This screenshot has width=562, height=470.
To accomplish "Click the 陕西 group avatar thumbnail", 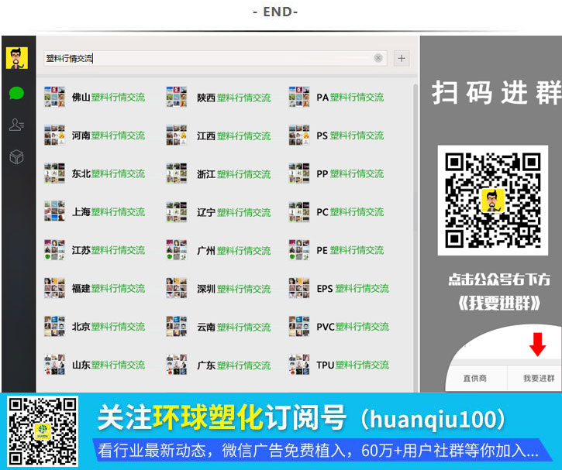I will [176, 97].
